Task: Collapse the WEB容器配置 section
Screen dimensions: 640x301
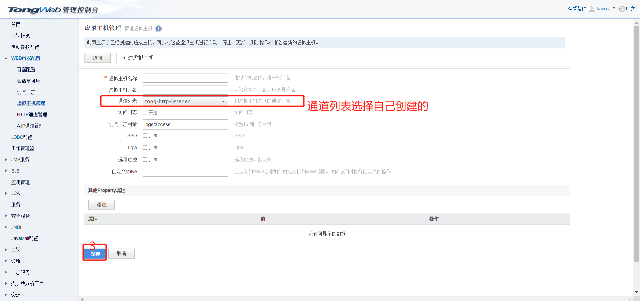Action: click(6, 58)
